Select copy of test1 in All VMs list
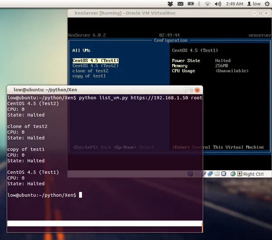This screenshot has width=272, height=240. coord(89,76)
